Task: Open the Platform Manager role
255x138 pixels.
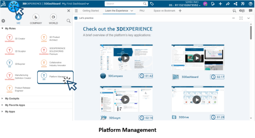Action: tap(55, 77)
